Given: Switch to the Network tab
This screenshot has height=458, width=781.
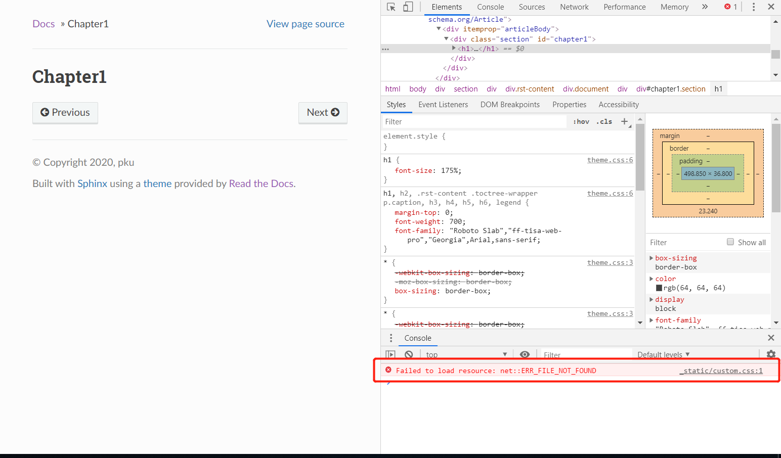Looking at the screenshot, I should (x=574, y=7).
